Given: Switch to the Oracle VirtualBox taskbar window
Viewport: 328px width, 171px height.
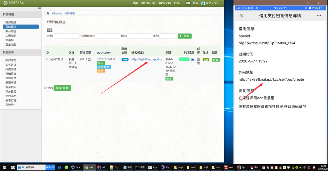Looking at the screenshot, I should [76, 167].
